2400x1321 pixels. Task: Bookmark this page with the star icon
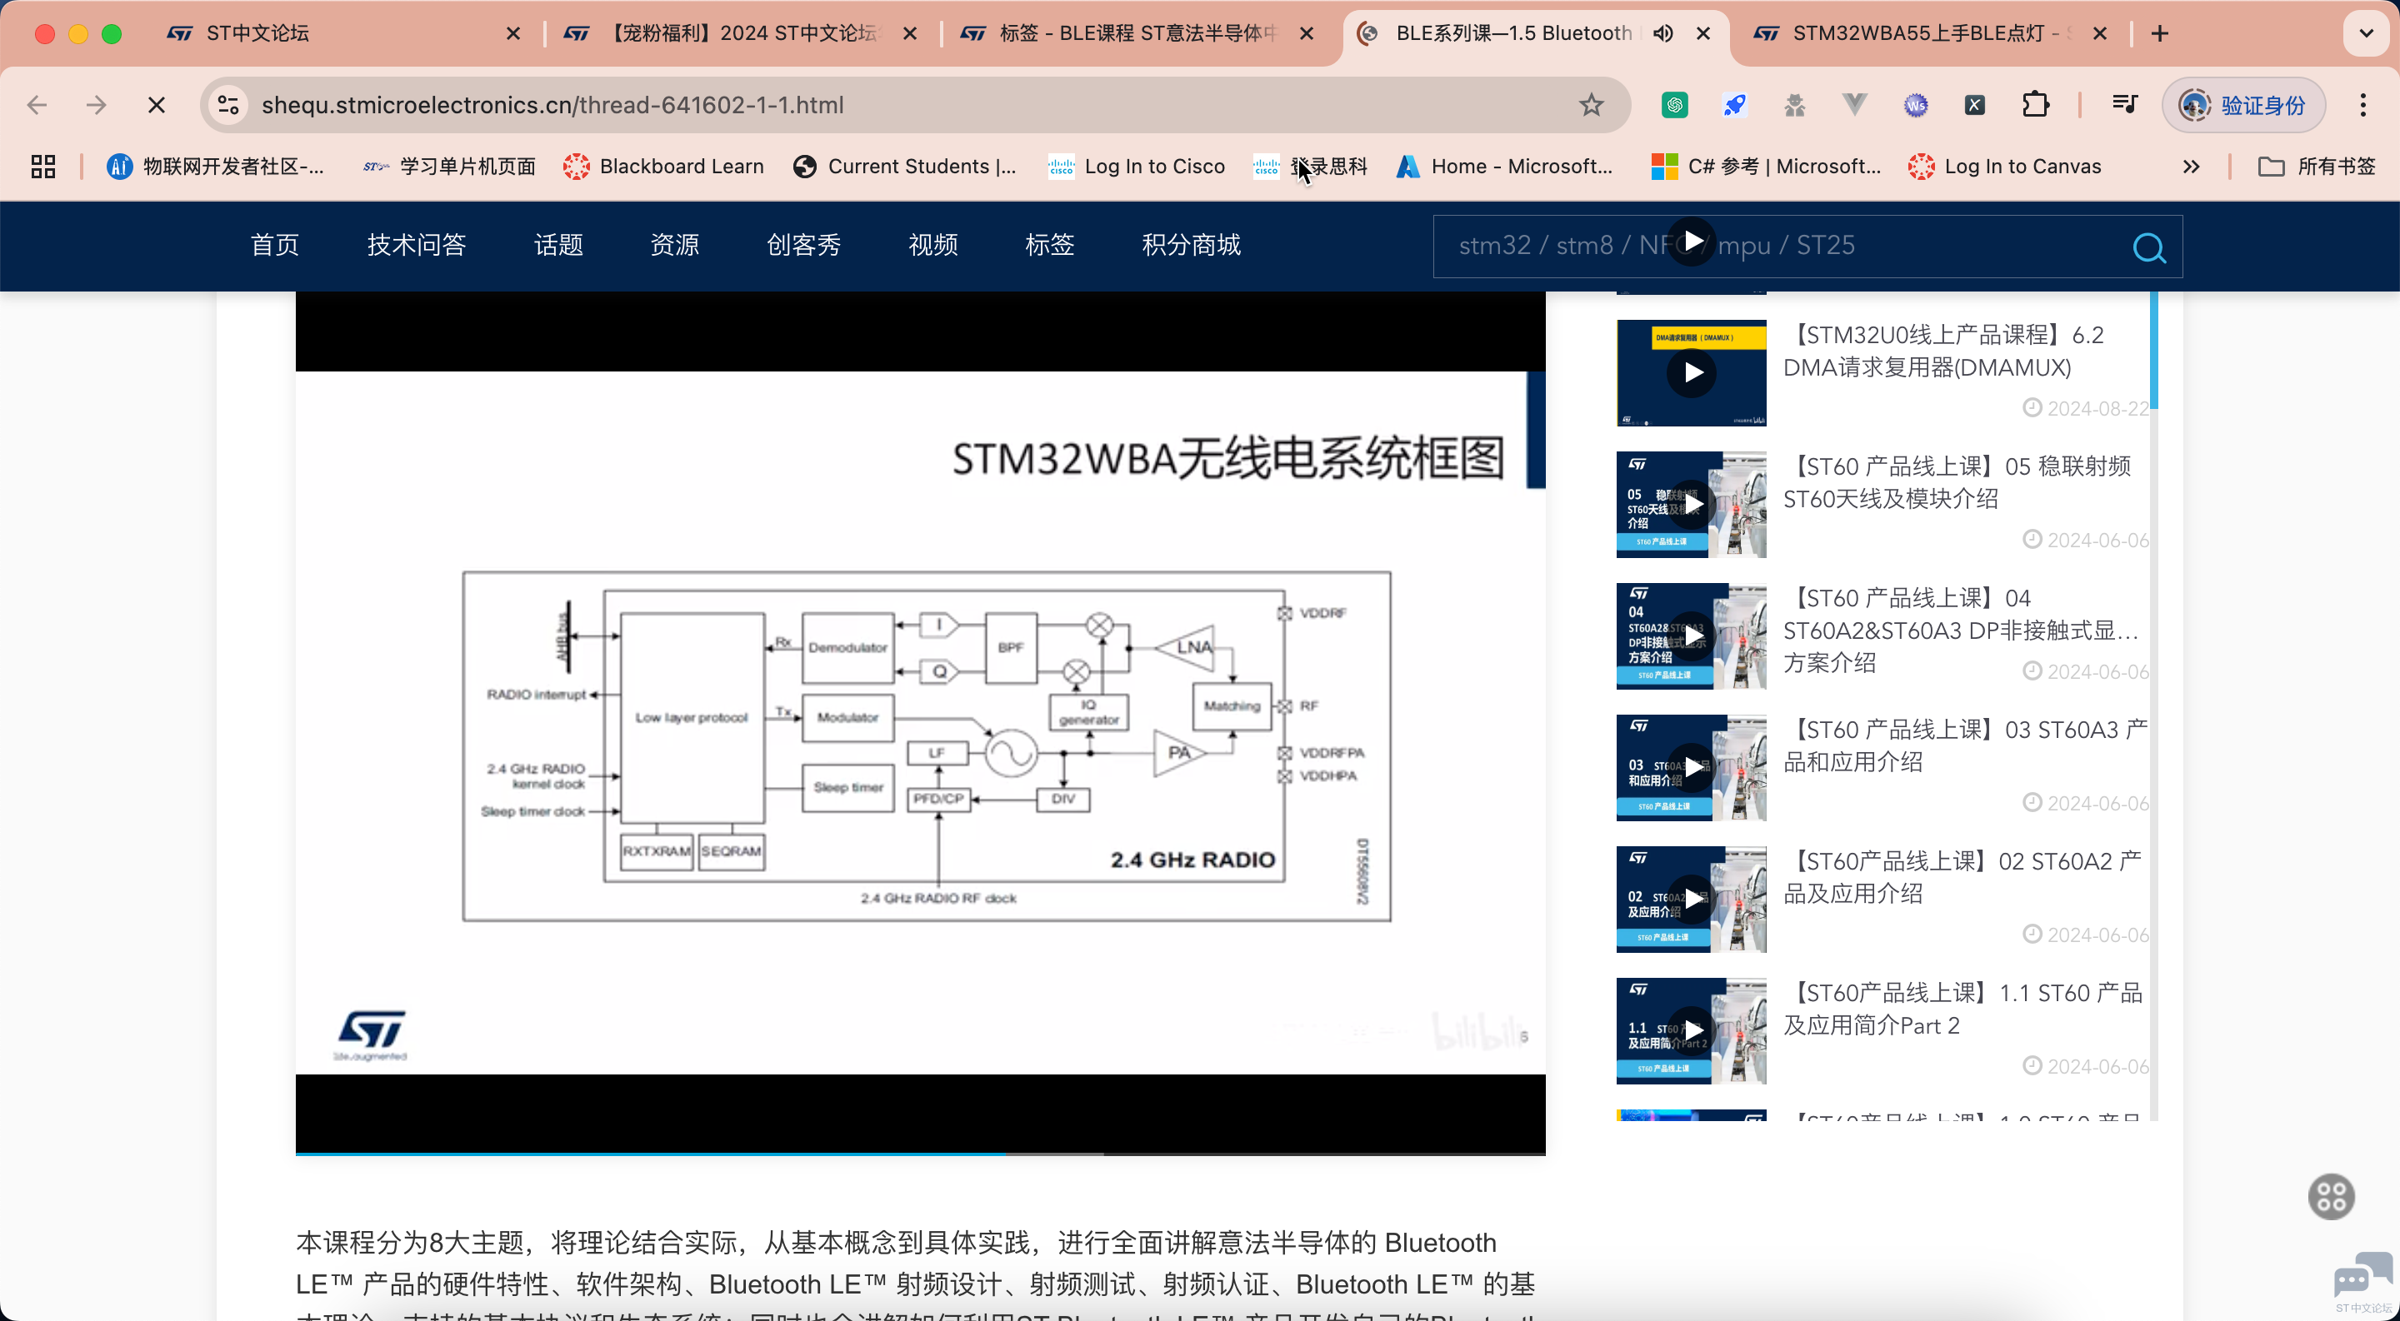pos(1592,105)
